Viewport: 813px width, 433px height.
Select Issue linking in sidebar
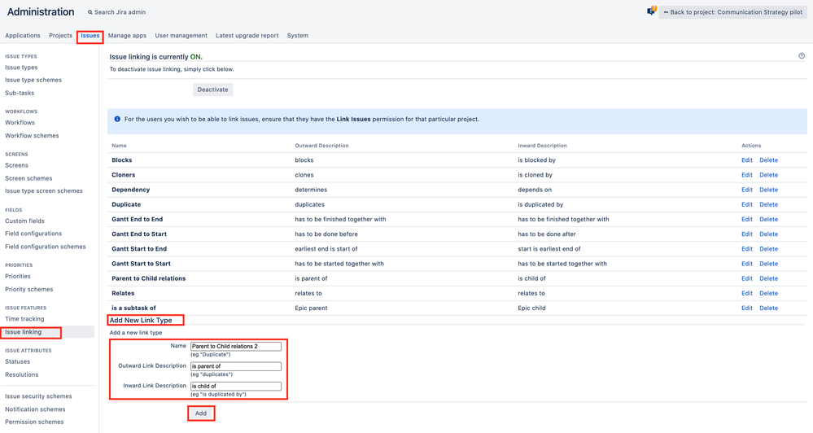click(x=24, y=332)
